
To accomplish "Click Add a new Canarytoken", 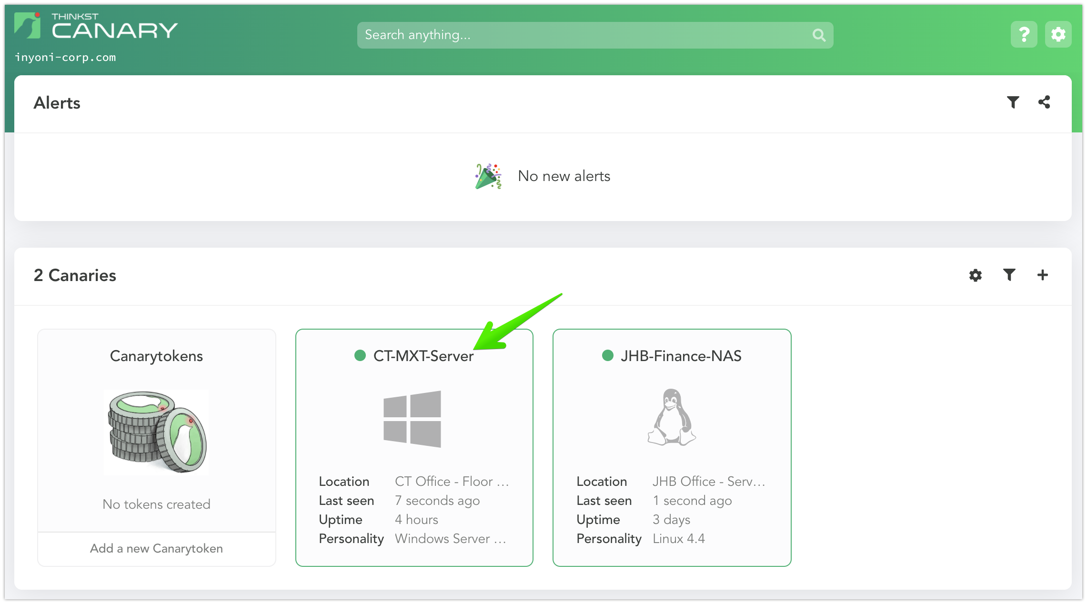I will coord(156,548).
